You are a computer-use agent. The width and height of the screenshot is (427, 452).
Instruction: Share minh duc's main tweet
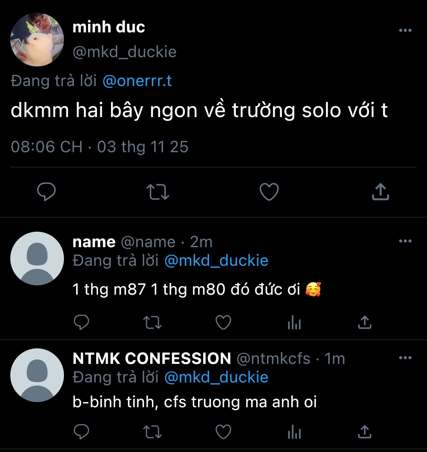tap(380, 192)
